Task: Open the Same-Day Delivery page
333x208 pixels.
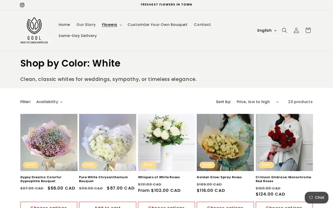Action: point(78,36)
